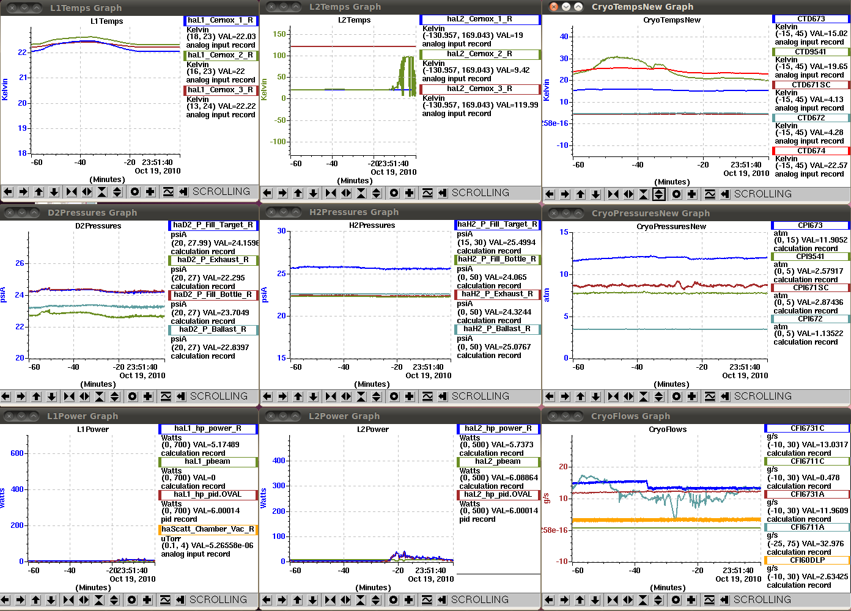Select the haL2_Cernox_3_R legend entry
The image size is (851, 611).
click(480, 89)
